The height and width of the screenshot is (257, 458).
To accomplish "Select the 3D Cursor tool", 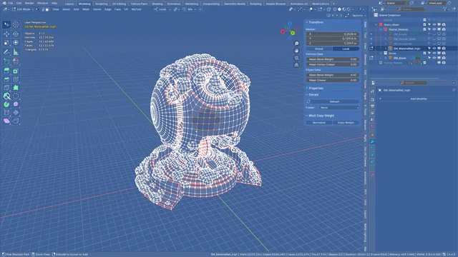I will pos(16,24).
